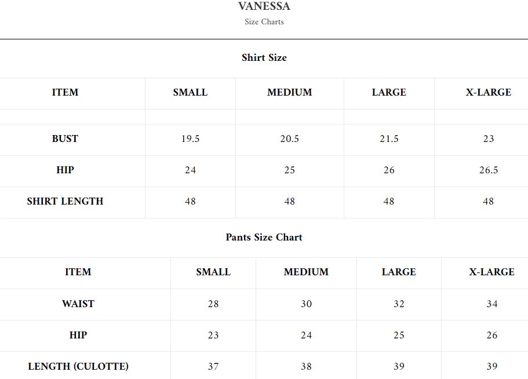528x379 pixels.
Task: Select waist value 30 for medium
Action: coord(306,304)
